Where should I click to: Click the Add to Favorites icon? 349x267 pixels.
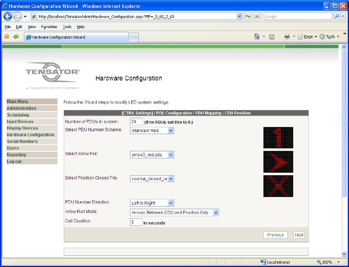(x=16, y=36)
